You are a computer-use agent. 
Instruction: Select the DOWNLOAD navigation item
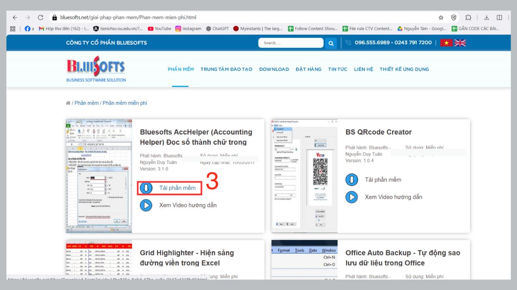(x=274, y=69)
